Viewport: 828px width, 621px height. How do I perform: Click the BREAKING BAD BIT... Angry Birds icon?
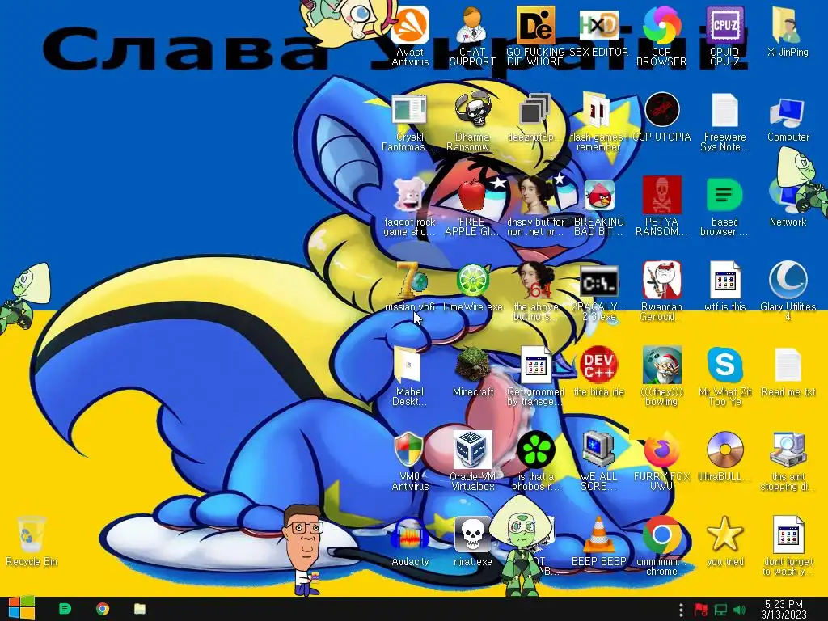(x=599, y=208)
